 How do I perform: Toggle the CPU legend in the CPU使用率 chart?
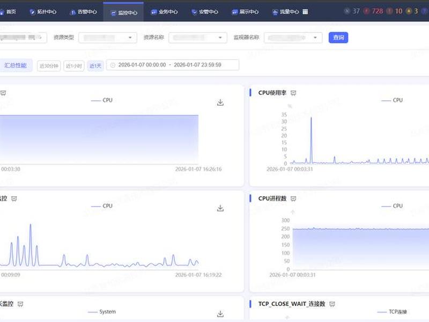point(392,100)
